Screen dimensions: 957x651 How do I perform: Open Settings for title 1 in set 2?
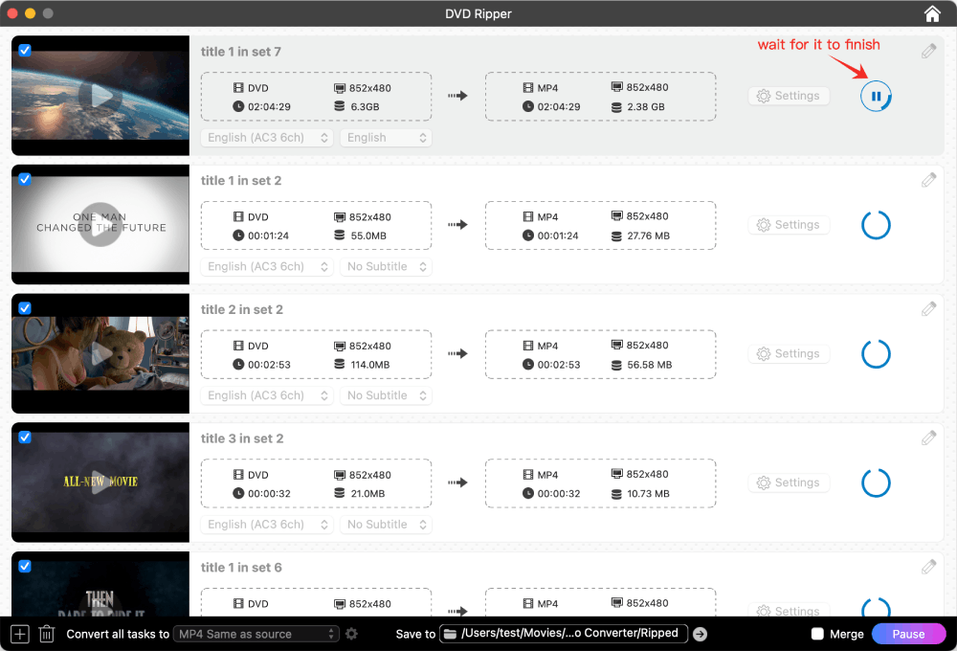(x=789, y=225)
